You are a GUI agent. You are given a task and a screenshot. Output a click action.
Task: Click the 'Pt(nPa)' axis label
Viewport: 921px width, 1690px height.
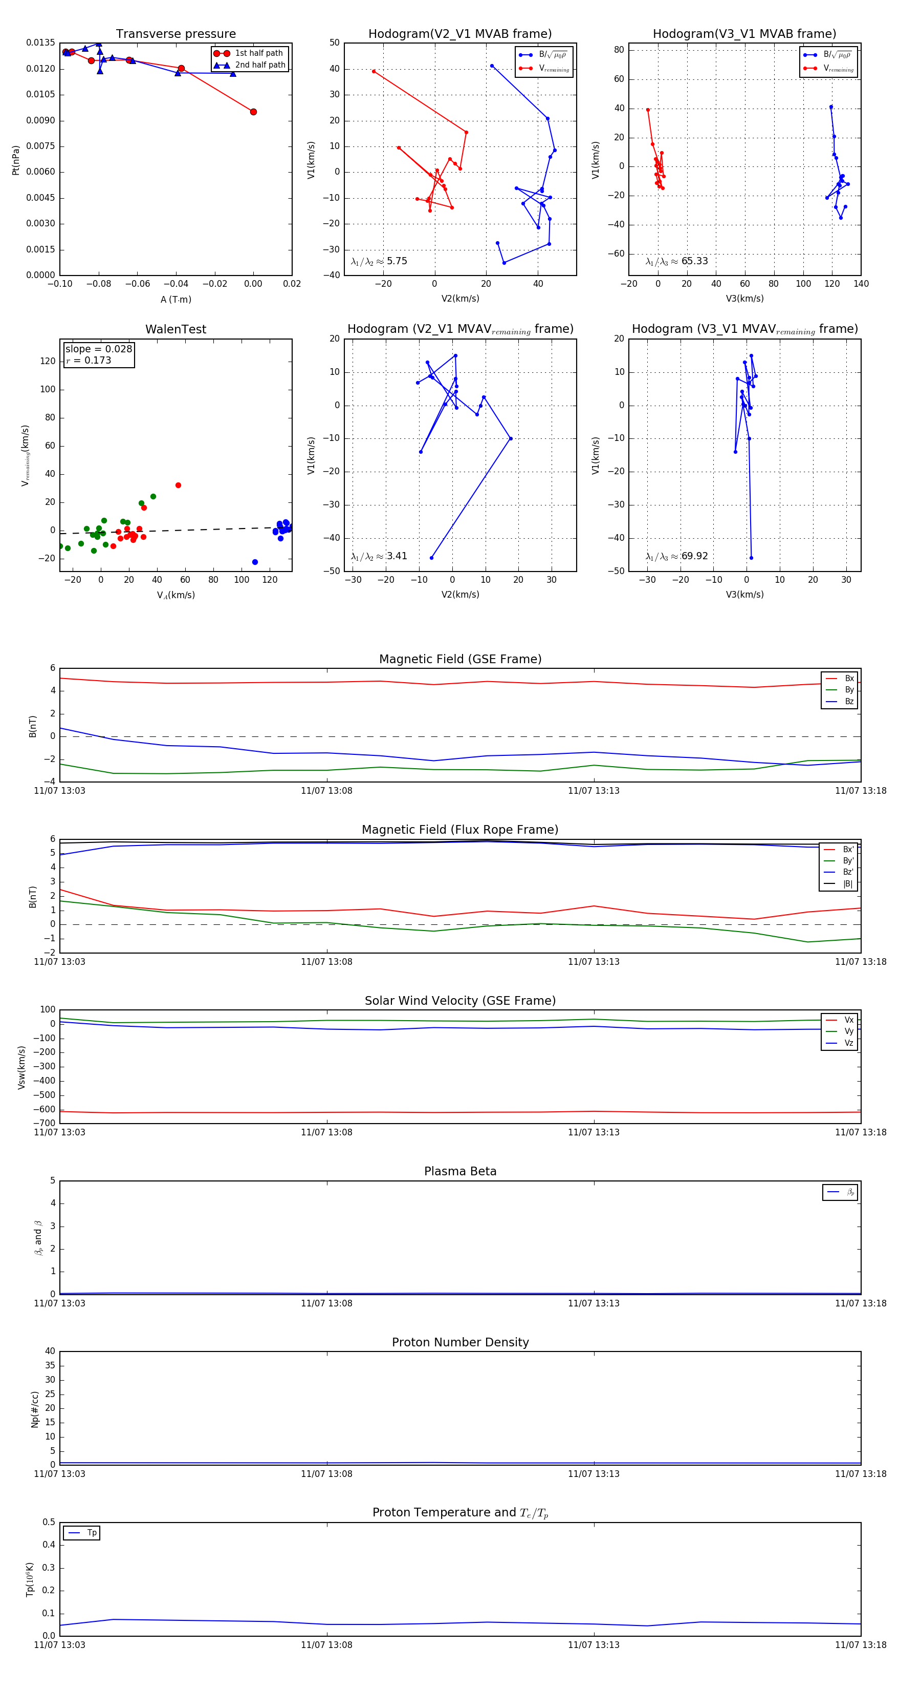pyautogui.click(x=16, y=159)
